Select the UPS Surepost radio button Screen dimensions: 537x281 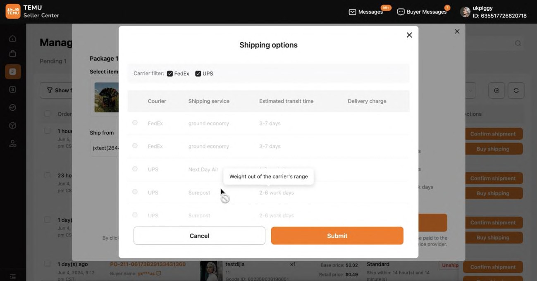[135, 192]
